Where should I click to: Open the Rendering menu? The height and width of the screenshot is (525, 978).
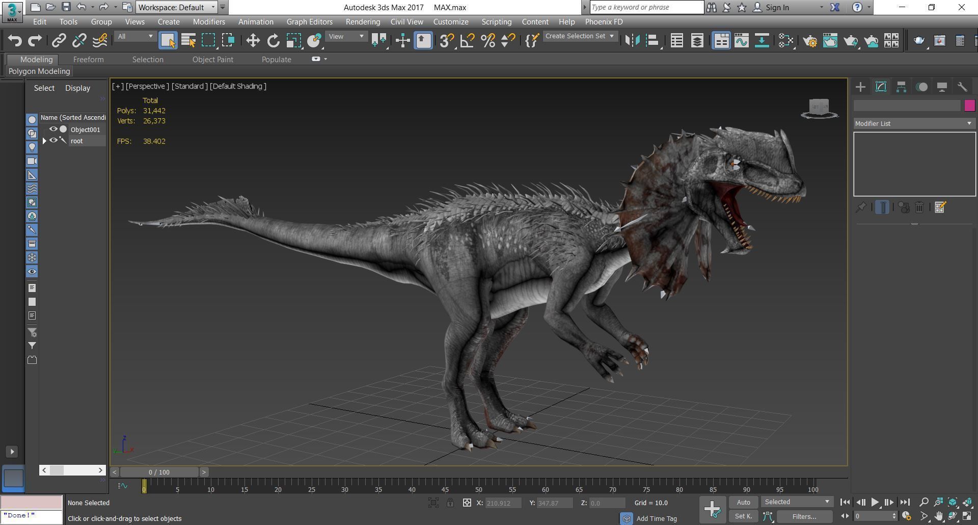pyautogui.click(x=363, y=22)
